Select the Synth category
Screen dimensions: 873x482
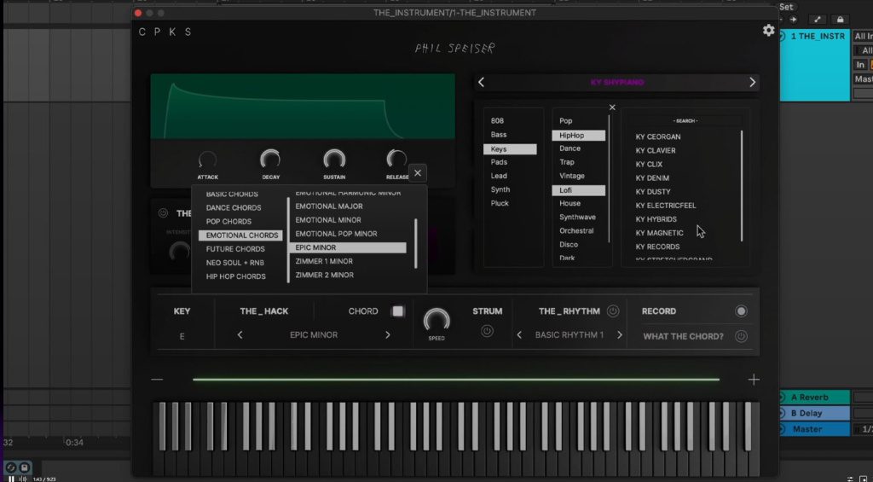point(500,189)
